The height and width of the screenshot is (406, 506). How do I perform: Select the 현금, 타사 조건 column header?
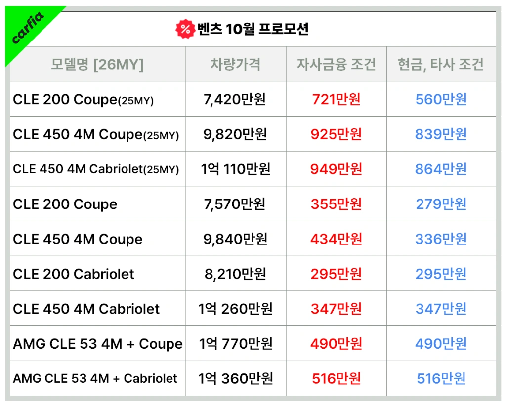(441, 64)
